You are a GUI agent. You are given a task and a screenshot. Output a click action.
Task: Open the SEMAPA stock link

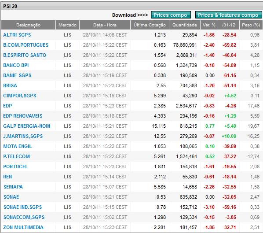click(x=13, y=187)
